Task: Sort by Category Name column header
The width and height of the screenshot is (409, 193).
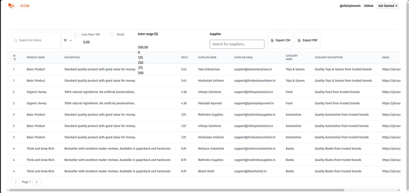Action: pyautogui.click(x=292, y=57)
